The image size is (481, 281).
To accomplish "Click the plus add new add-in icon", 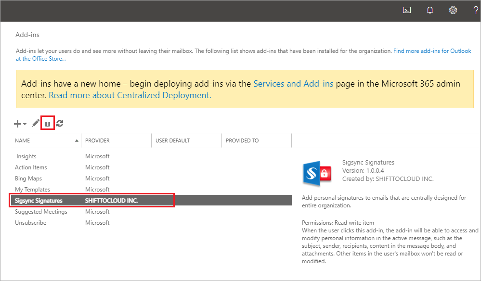I will pos(17,124).
